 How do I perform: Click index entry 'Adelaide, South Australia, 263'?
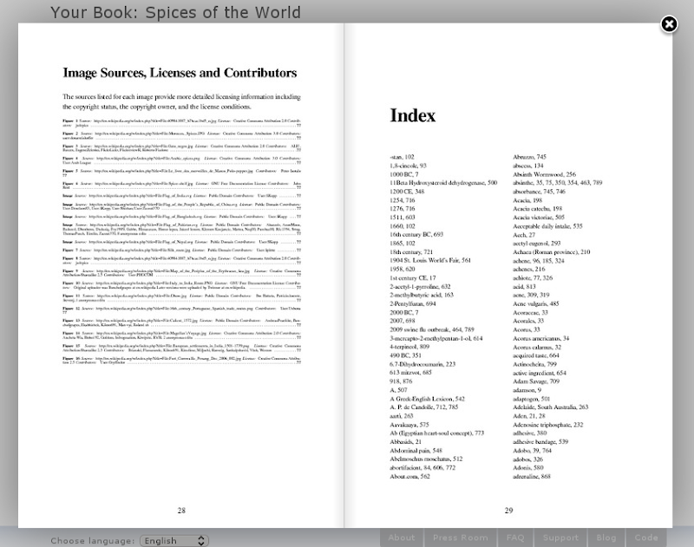[x=551, y=407]
